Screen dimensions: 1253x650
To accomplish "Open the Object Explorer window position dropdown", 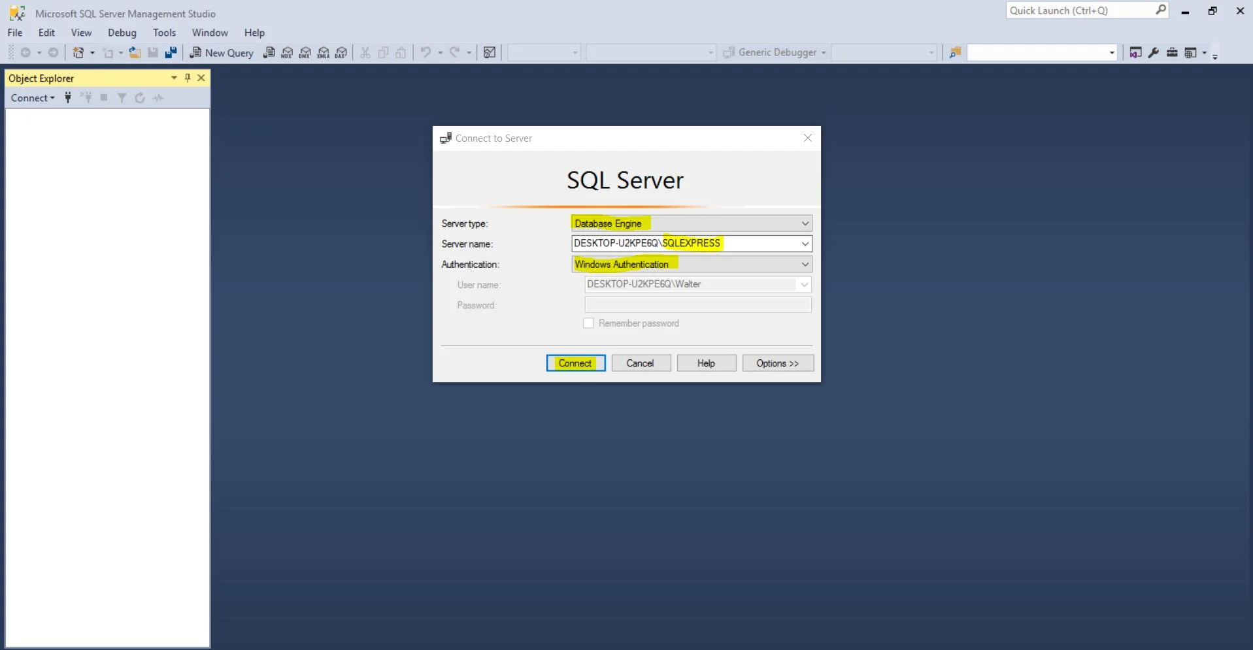I will [174, 78].
